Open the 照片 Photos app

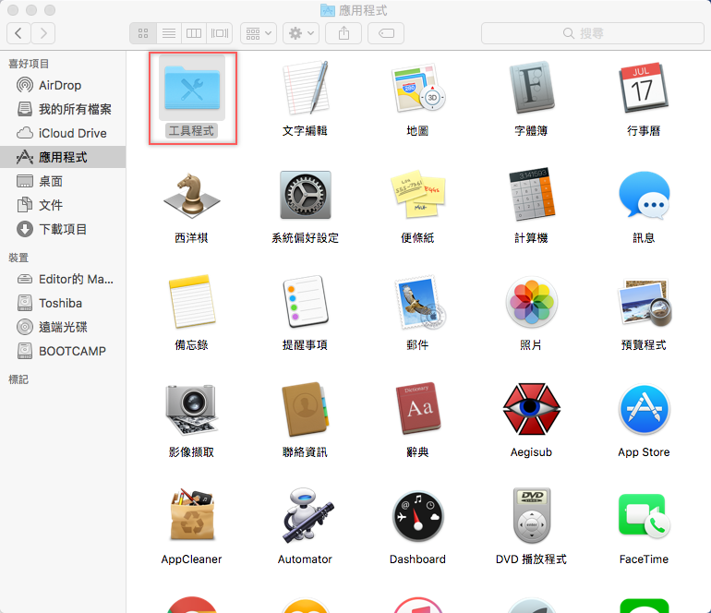tap(531, 302)
